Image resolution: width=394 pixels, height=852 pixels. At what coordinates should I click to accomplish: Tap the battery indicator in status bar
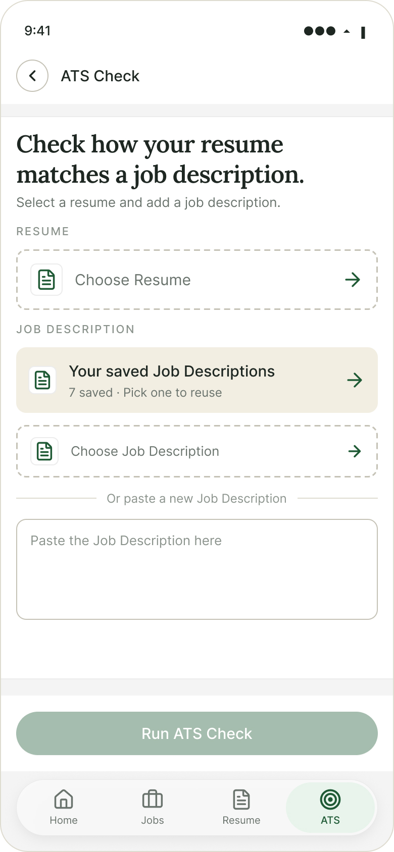point(363,33)
